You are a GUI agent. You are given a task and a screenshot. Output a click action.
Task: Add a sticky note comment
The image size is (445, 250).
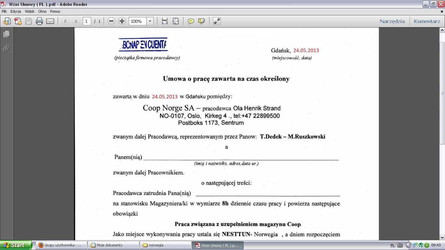pos(191,21)
